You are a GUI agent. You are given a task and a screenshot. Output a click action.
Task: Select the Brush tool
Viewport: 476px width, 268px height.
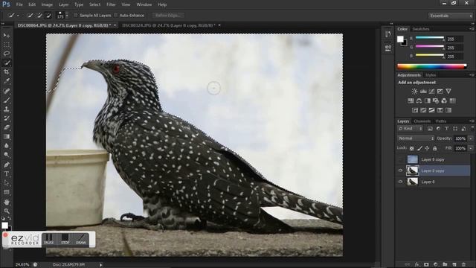coord(7,100)
